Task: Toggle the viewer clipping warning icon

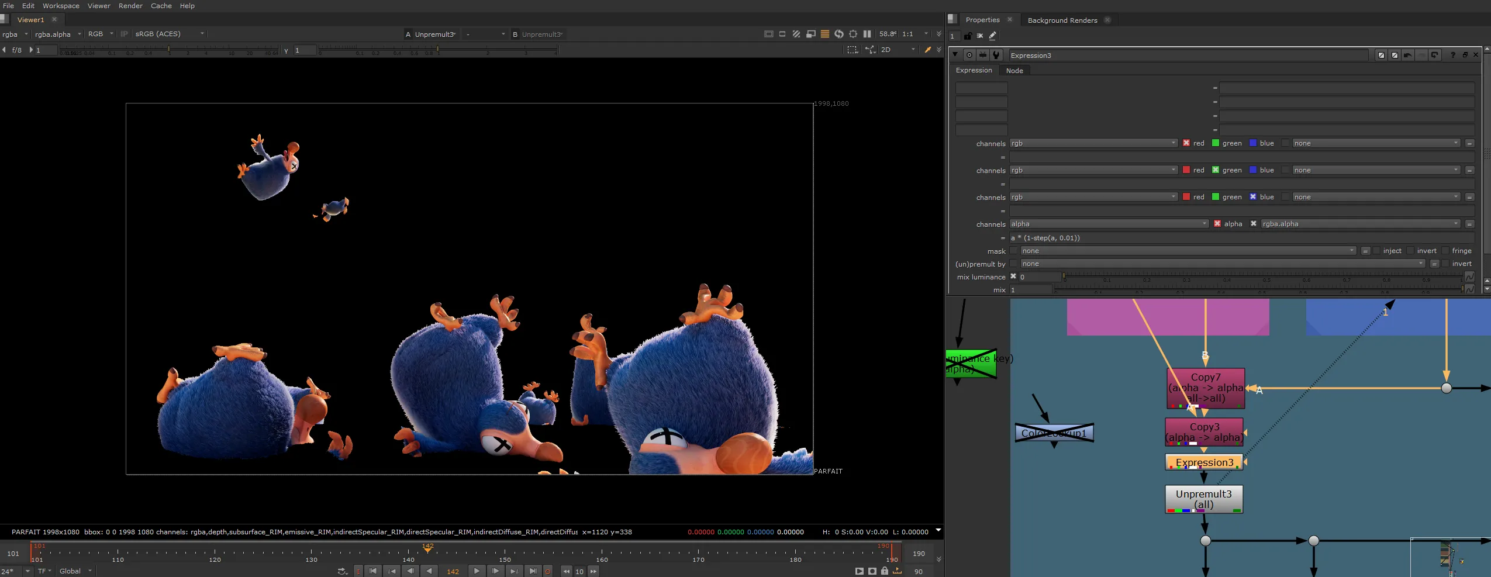Action: [x=769, y=34]
